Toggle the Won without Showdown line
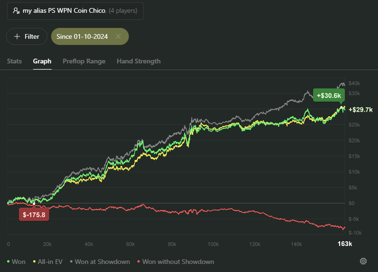Screen dimensions: 378x272 pos(179,262)
